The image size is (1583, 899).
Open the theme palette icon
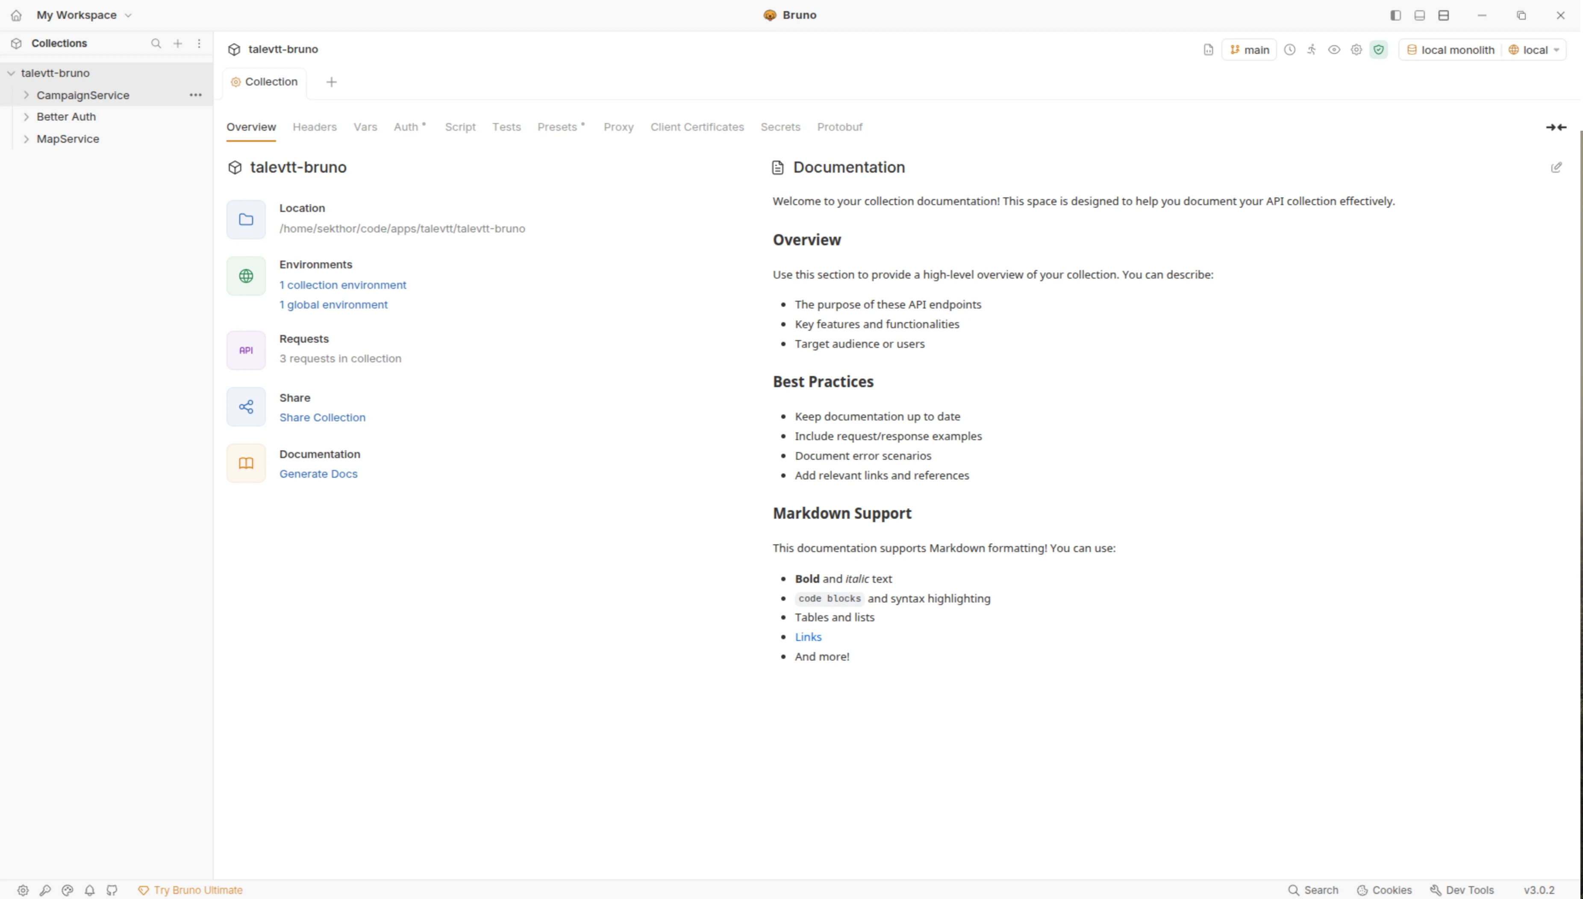point(67,890)
